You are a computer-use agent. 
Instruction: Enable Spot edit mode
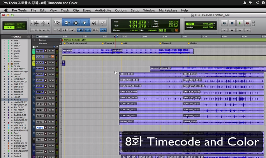point(20,24)
